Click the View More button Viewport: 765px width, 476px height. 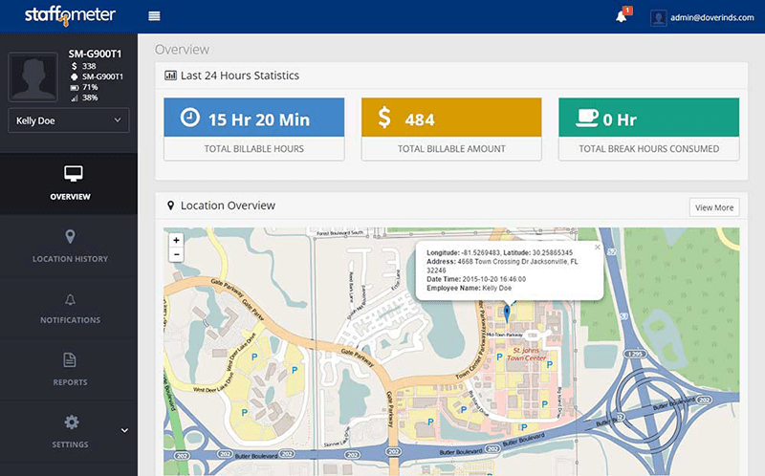[713, 207]
